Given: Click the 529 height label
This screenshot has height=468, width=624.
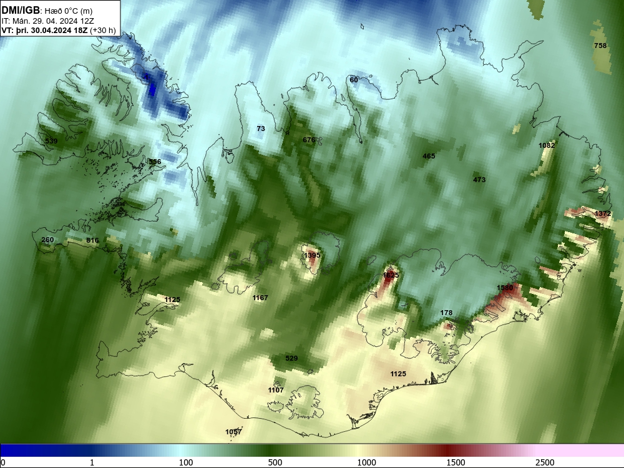Looking at the screenshot, I should pos(291,358).
